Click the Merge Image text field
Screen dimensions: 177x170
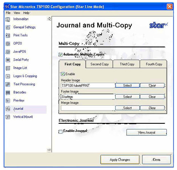(x=88, y=108)
